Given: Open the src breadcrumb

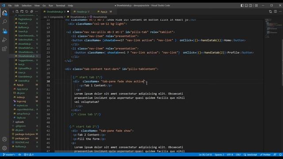Looking at the screenshot, I should click(x=45, y=17).
